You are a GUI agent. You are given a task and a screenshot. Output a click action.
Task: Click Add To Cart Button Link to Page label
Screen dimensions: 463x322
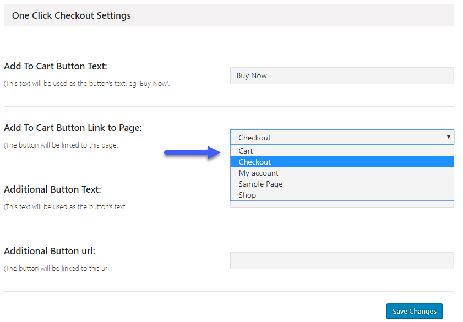(73, 128)
